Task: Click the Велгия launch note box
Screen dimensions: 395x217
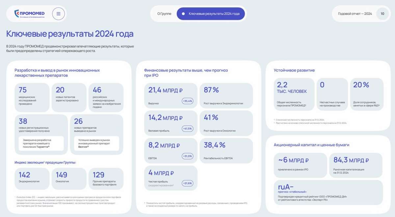Action: pos(97,143)
